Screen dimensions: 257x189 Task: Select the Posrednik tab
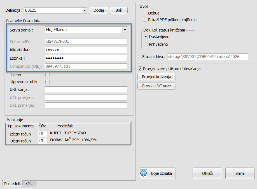click(13, 184)
